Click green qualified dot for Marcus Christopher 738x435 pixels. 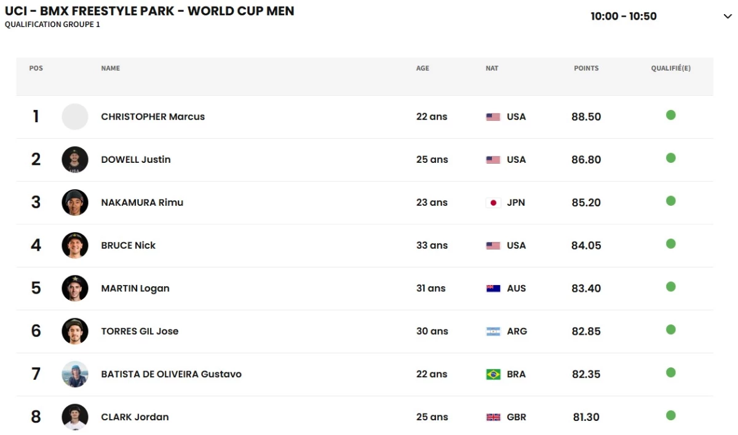pyautogui.click(x=671, y=115)
